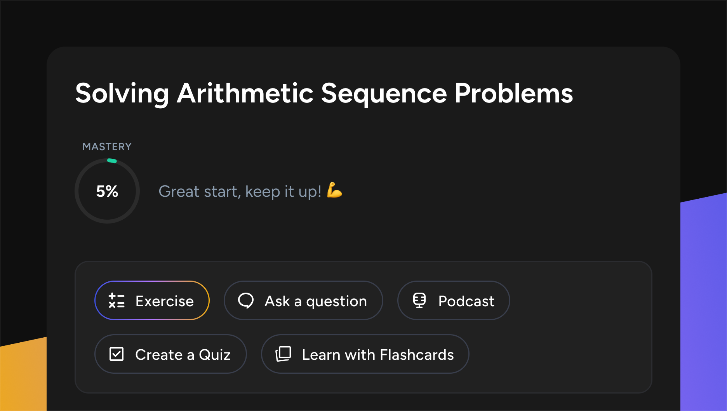Click the orange shape in the bottom-left corner
The width and height of the screenshot is (727, 411).
23,376
